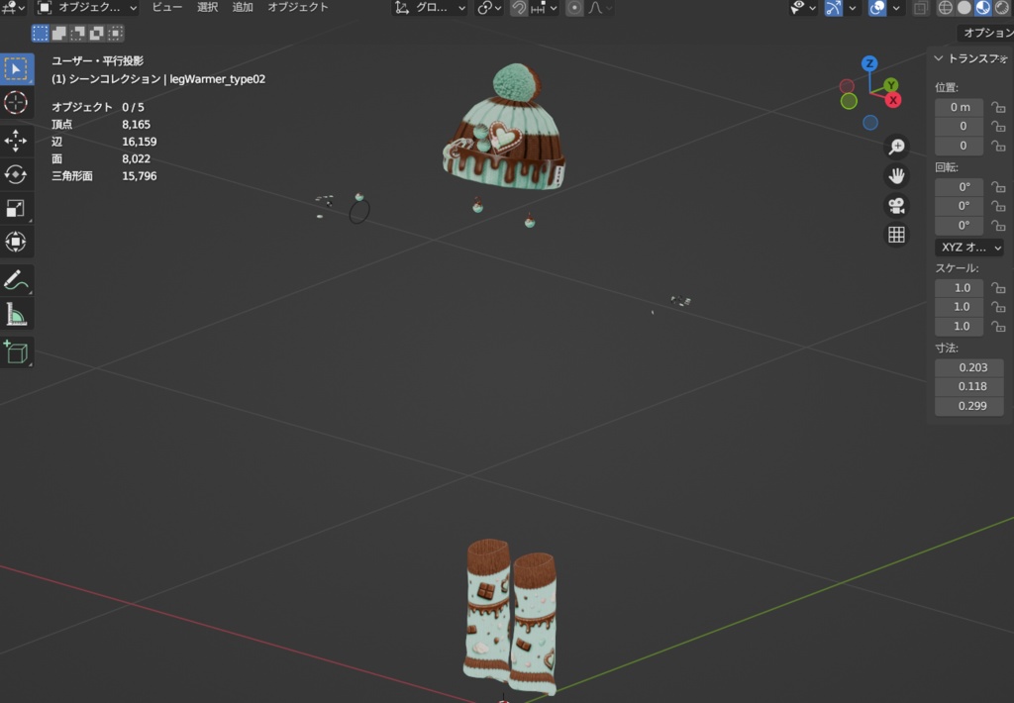
Task: Open the オプション popover button
Action: pos(986,33)
